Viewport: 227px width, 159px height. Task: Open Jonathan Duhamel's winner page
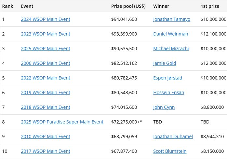coord(173,137)
